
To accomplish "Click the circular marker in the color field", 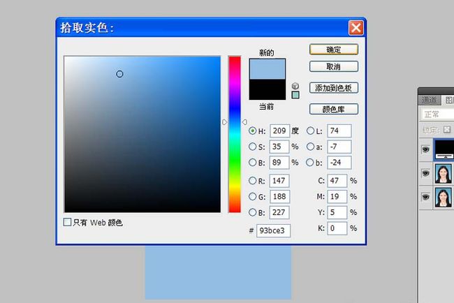I will tap(119, 74).
